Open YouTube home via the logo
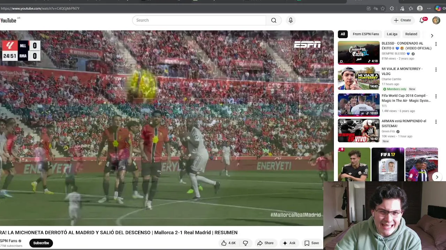 (8, 20)
